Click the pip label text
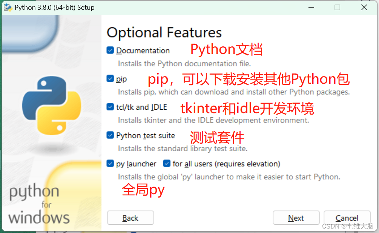 tap(121, 79)
